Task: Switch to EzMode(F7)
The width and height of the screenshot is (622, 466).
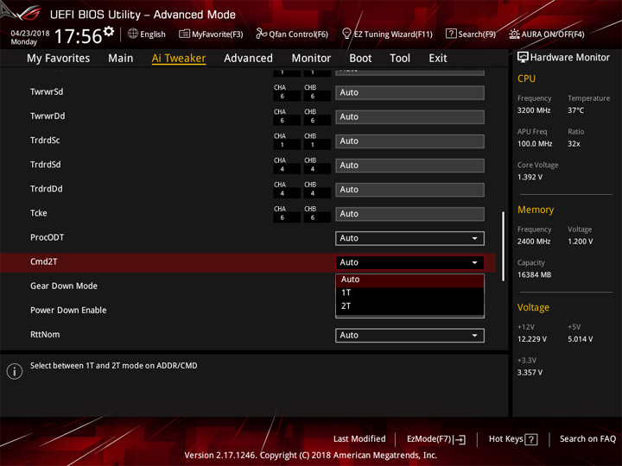Action: click(x=436, y=439)
